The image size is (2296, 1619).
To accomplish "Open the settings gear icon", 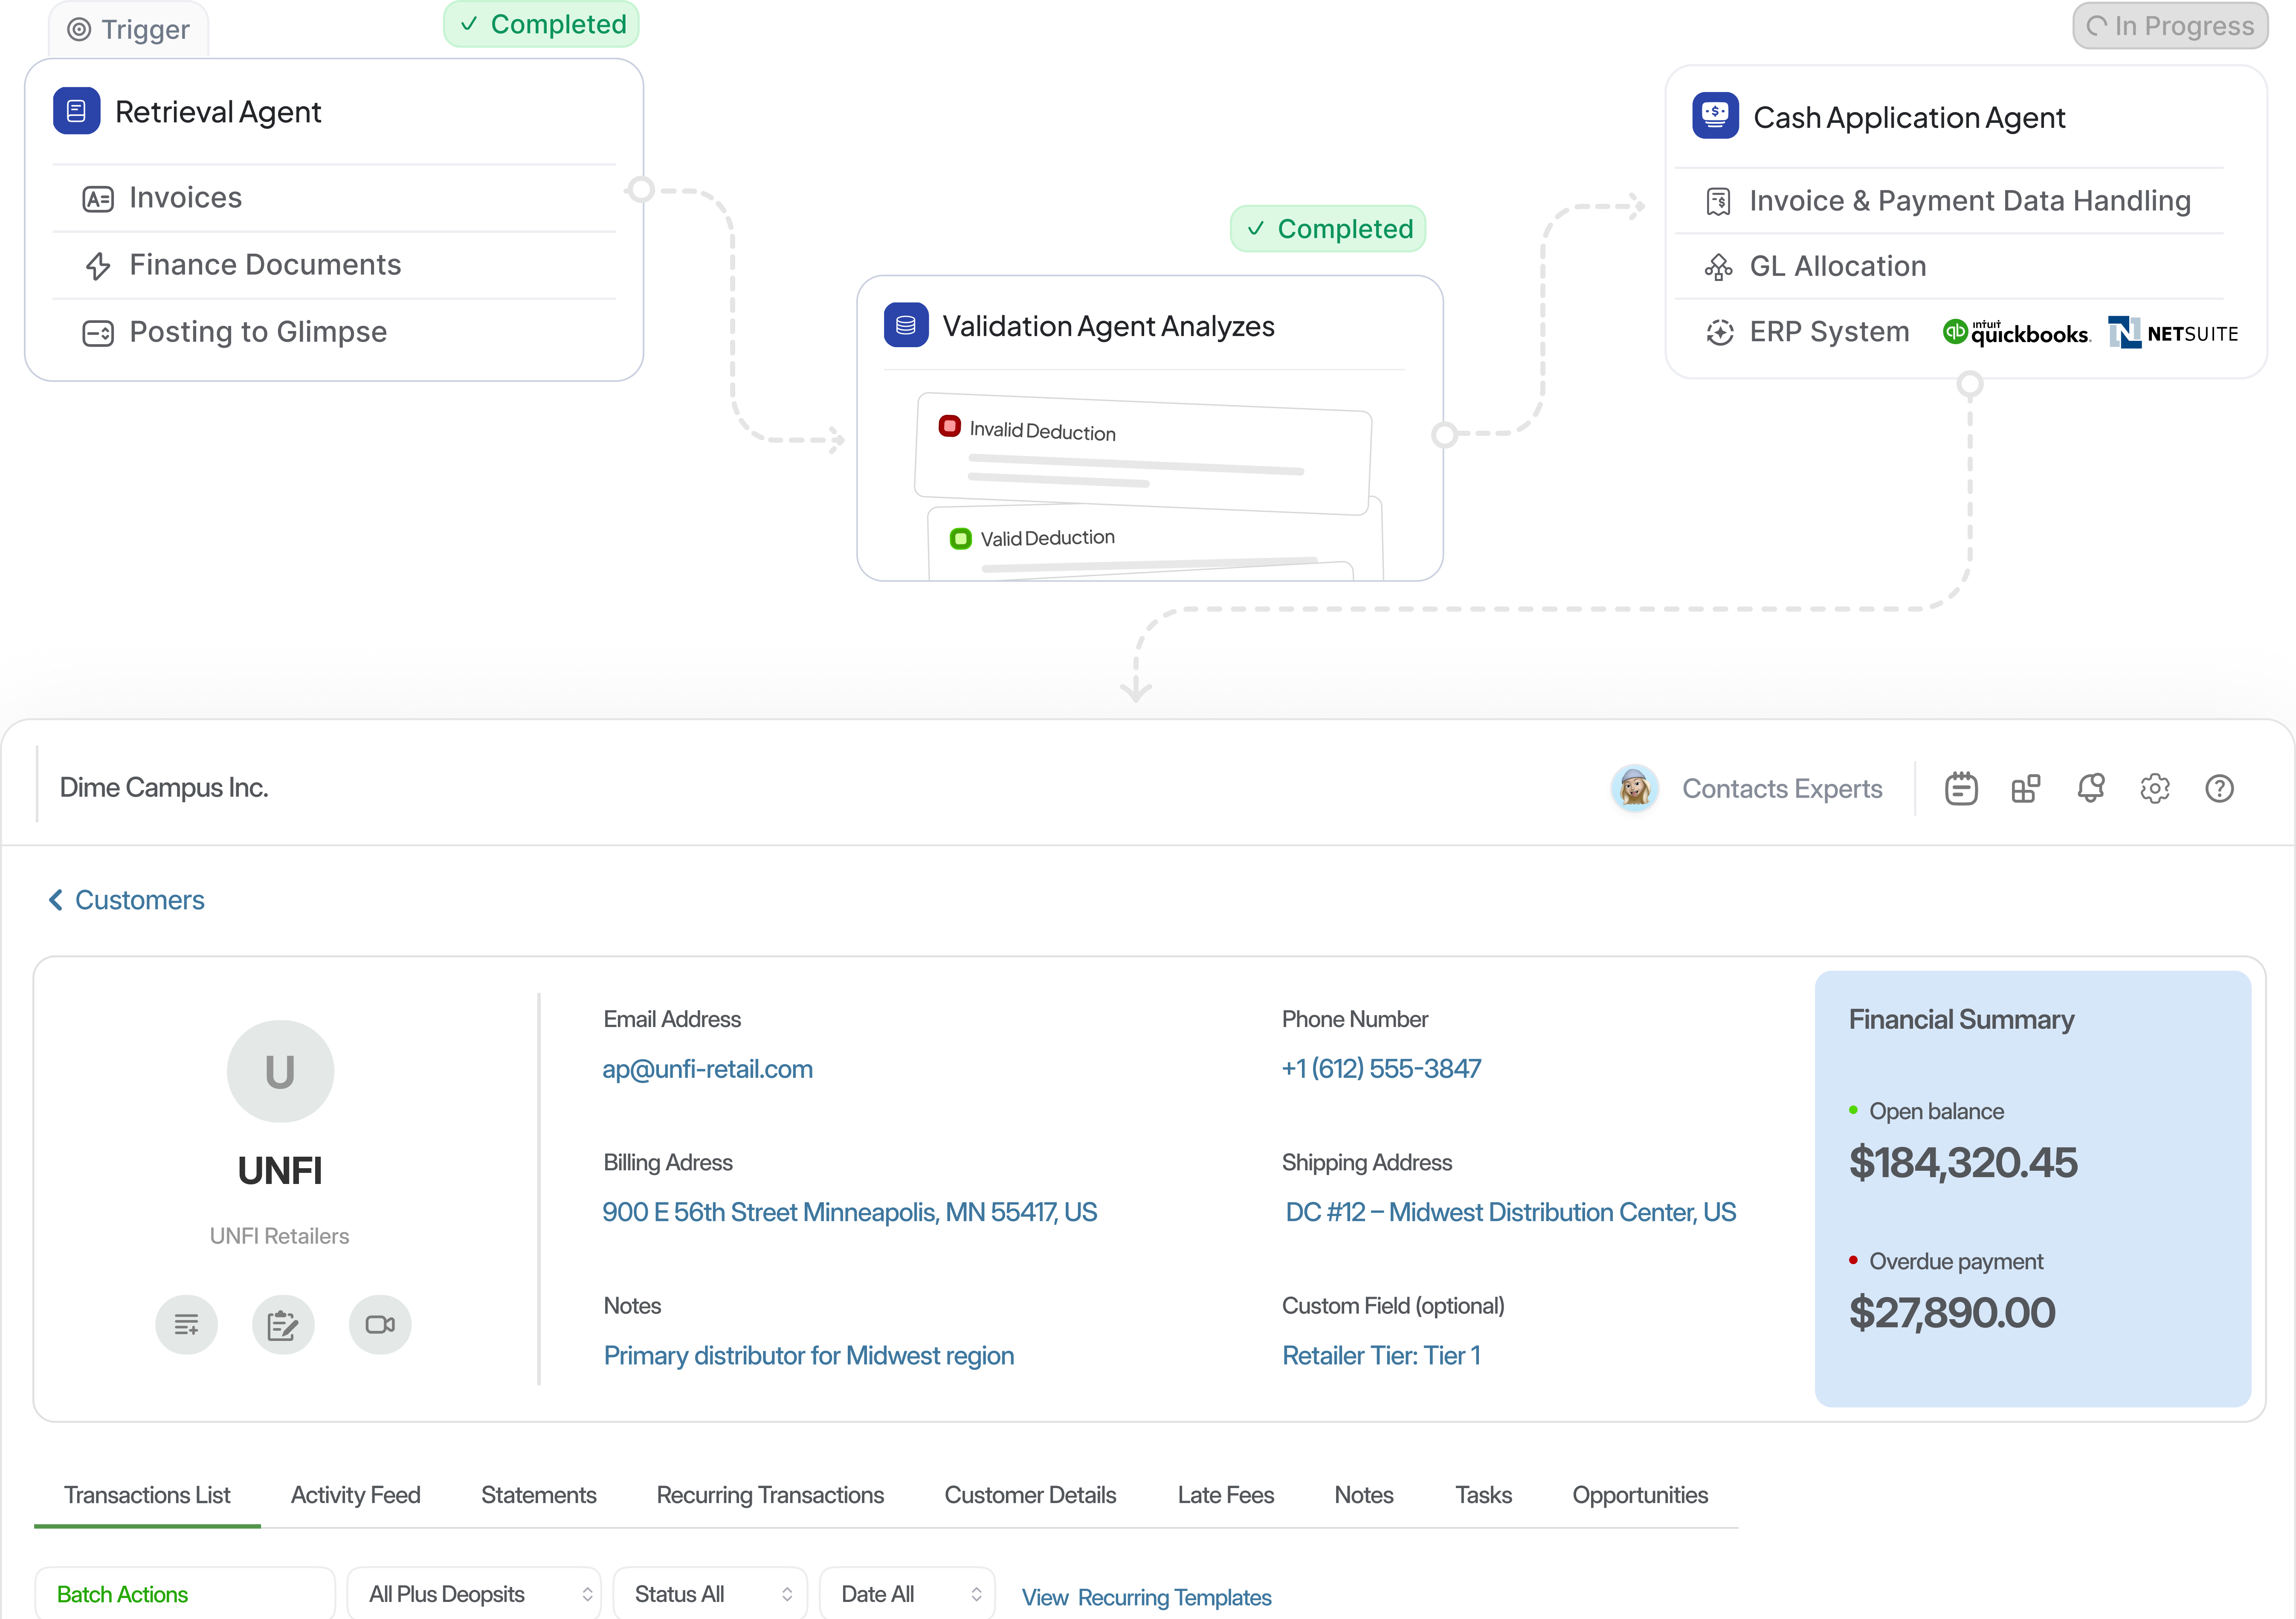I will point(2155,789).
